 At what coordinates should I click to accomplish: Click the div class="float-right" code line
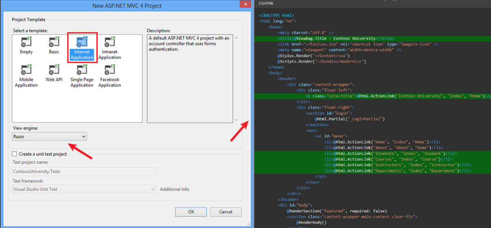point(326,107)
